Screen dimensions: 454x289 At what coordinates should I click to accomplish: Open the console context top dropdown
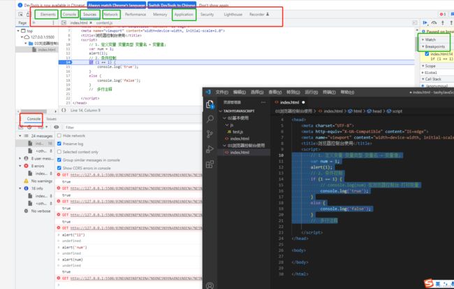(43, 127)
